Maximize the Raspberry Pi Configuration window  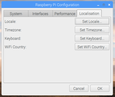(x=104, y=5)
